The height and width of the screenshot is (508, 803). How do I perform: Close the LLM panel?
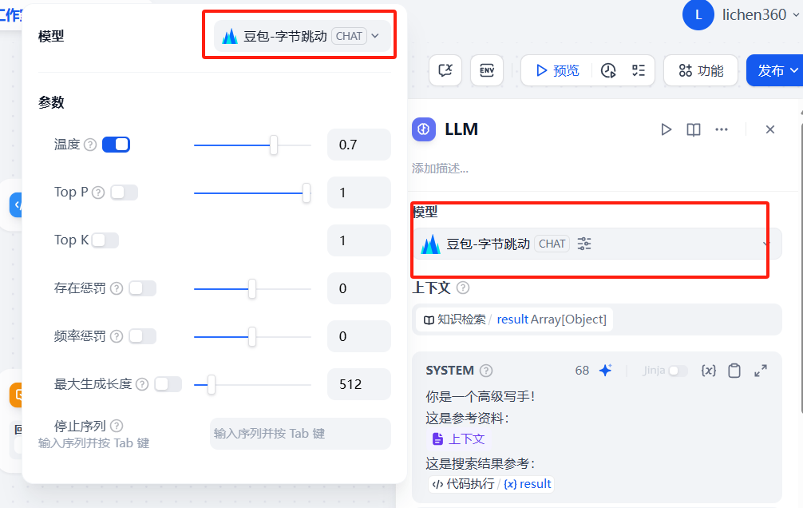769,129
